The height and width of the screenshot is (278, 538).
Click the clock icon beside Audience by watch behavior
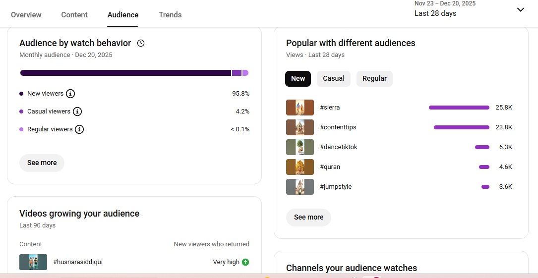pos(141,43)
